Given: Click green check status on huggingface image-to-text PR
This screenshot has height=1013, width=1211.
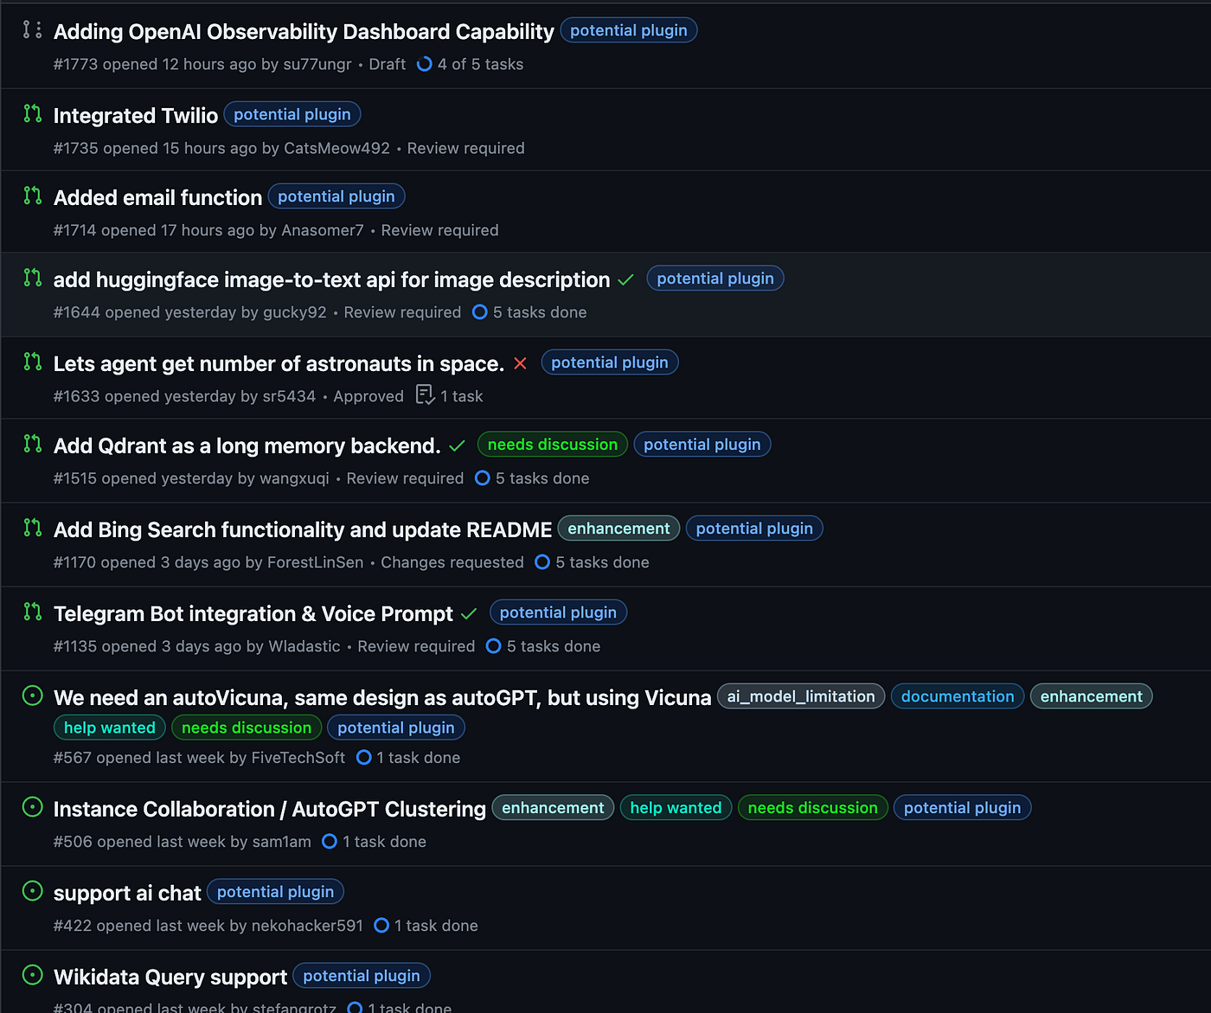Looking at the screenshot, I should pyautogui.click(x=626, y=280).
